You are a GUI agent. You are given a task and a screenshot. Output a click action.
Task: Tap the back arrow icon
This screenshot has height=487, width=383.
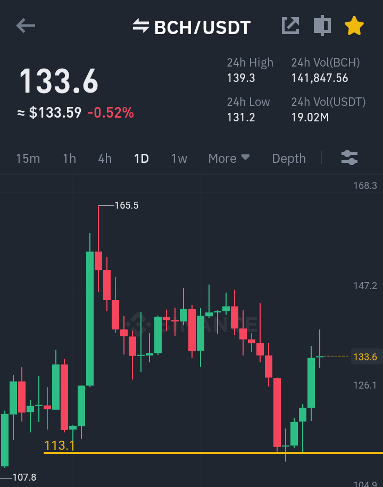26,26
